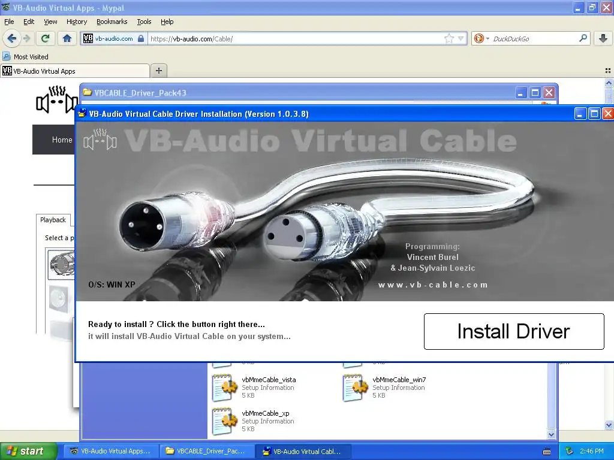Open the File menu
The height and width of the screenshot is (460, 614).
tap(9, 22)
